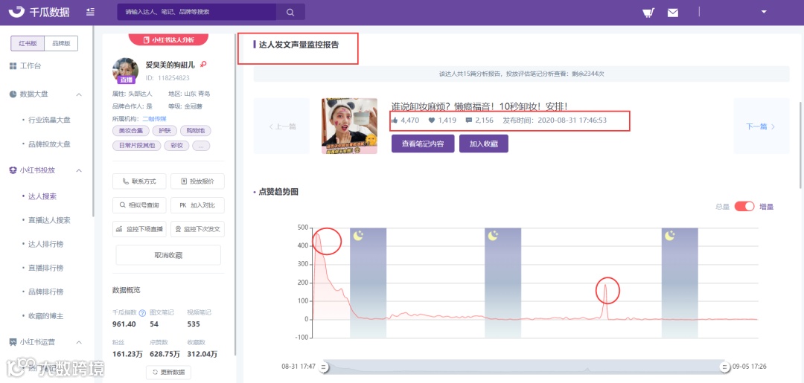
Task: Click the 数据大盘 pie chart icon
Action: tap(13, 94)
